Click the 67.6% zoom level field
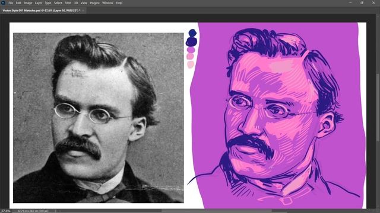Viewport: 380px width, 213px height. [x=6, y=211]
